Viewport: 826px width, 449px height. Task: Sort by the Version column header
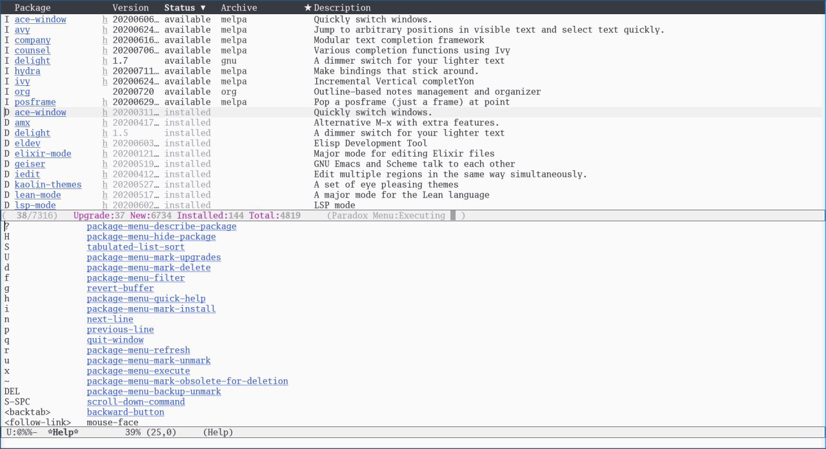[x=130, y=8]
